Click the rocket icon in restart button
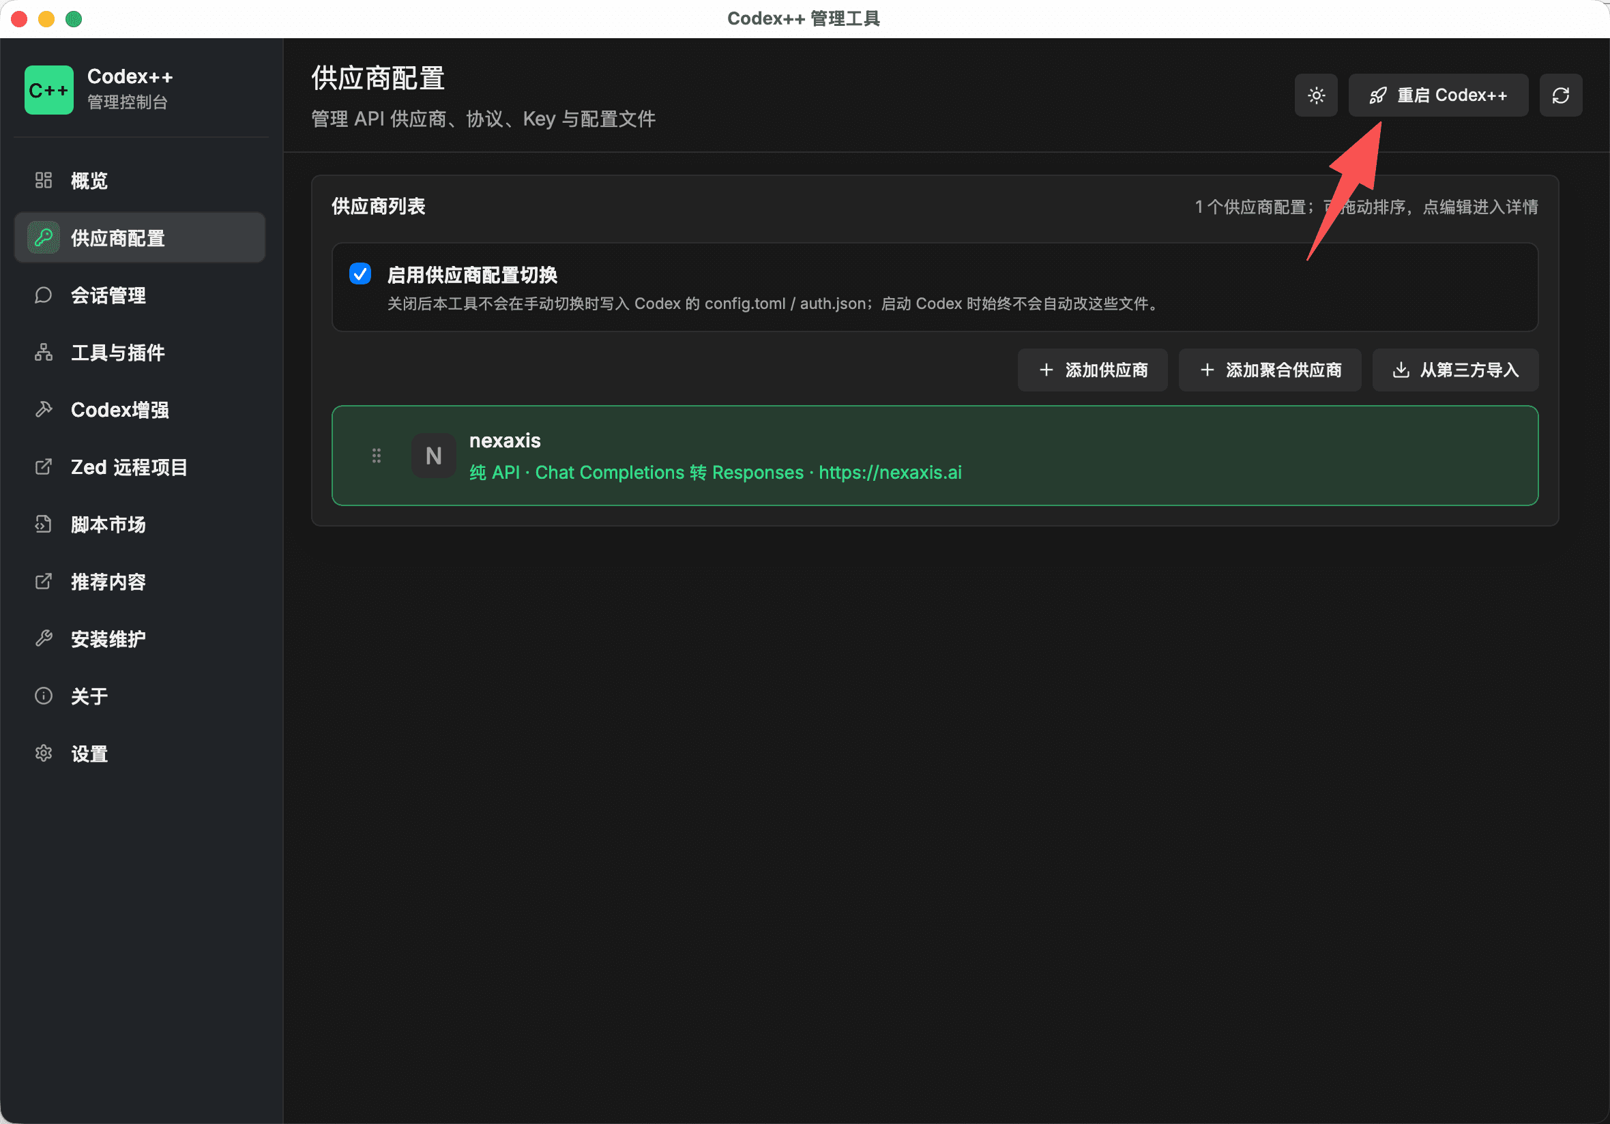 click(x=1378, y=95)
